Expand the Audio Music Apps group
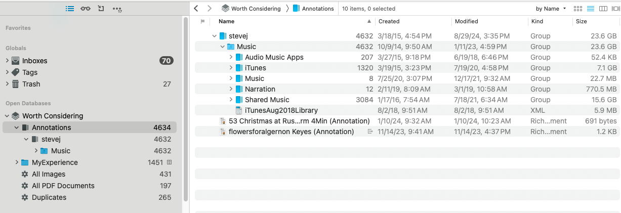Viewport: 621px width, 213px height. [x=231, y=57]
